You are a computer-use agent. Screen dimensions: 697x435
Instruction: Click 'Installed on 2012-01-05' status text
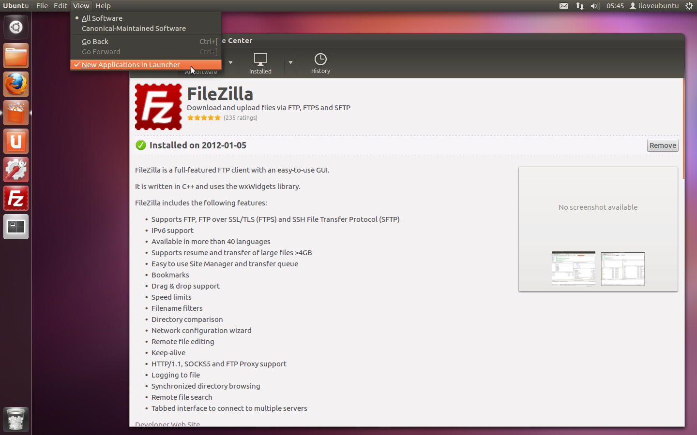(x=198, y=145)
